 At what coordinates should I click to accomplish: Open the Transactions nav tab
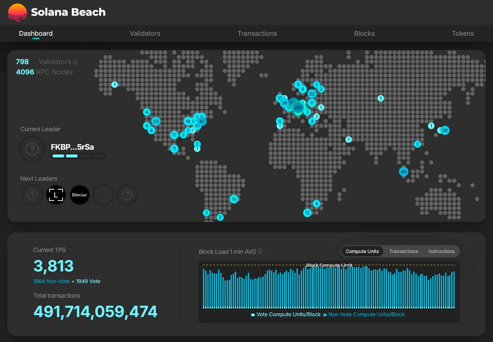click(x=257, y=33)
